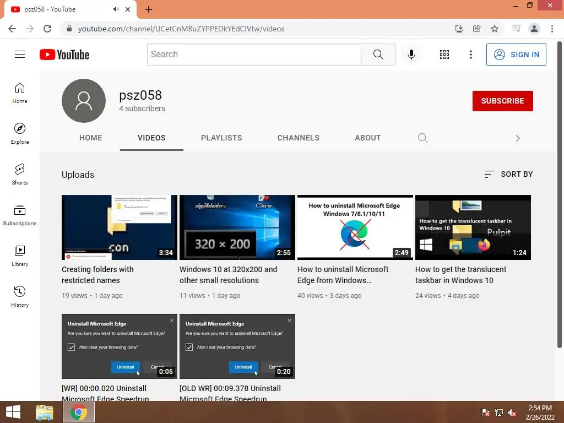Open the YouTube hamburger guide menu
Screen dimensions: 564x423
(20, 55)
